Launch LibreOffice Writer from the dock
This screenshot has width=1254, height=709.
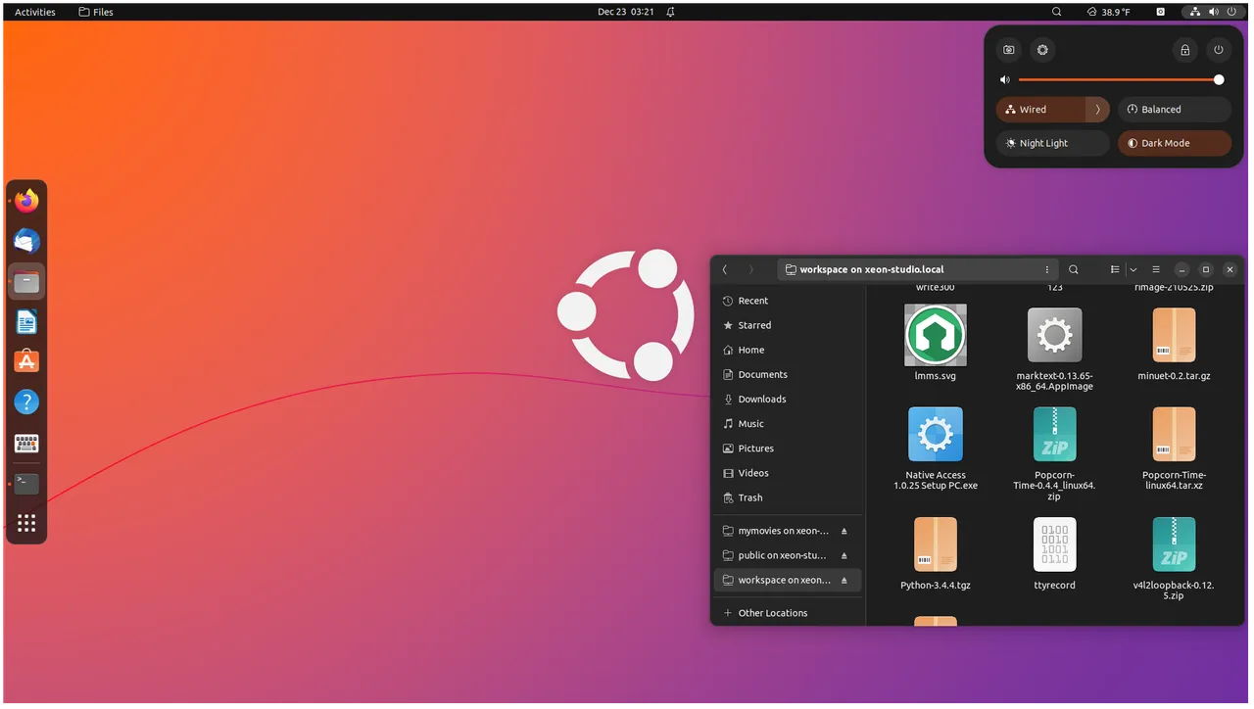(x=26, y=322)
